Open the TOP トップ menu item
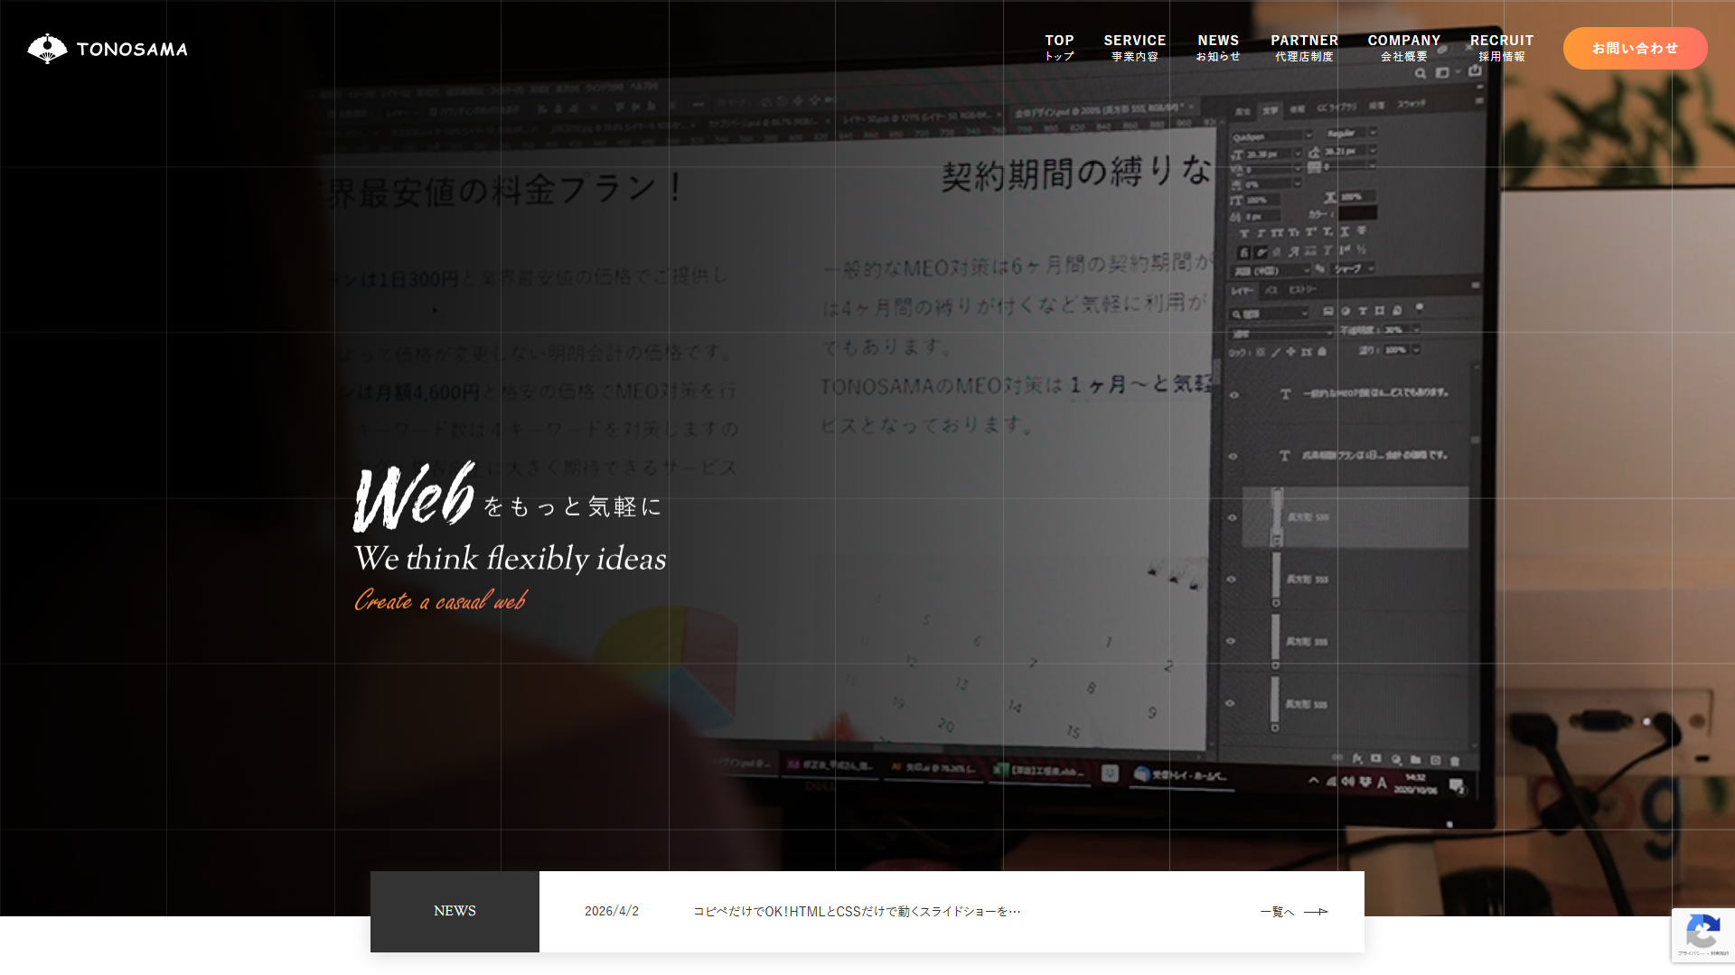 [x=1059, y=48]
